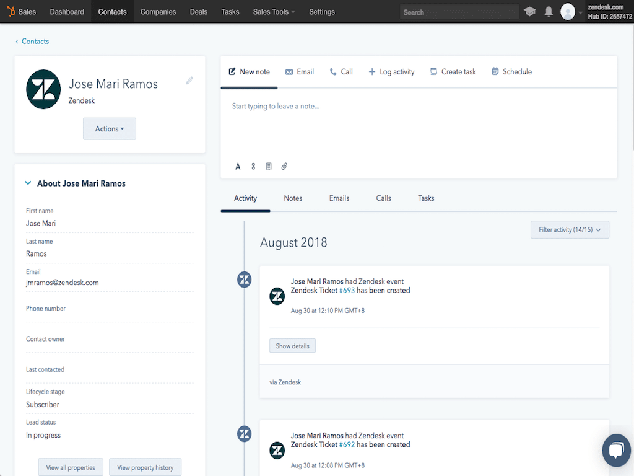Open notifications bell
Screen dimensions: 634x476
point(549,12)
